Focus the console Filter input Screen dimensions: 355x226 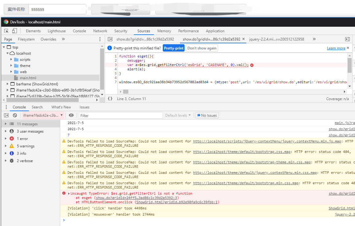(121, 115)
